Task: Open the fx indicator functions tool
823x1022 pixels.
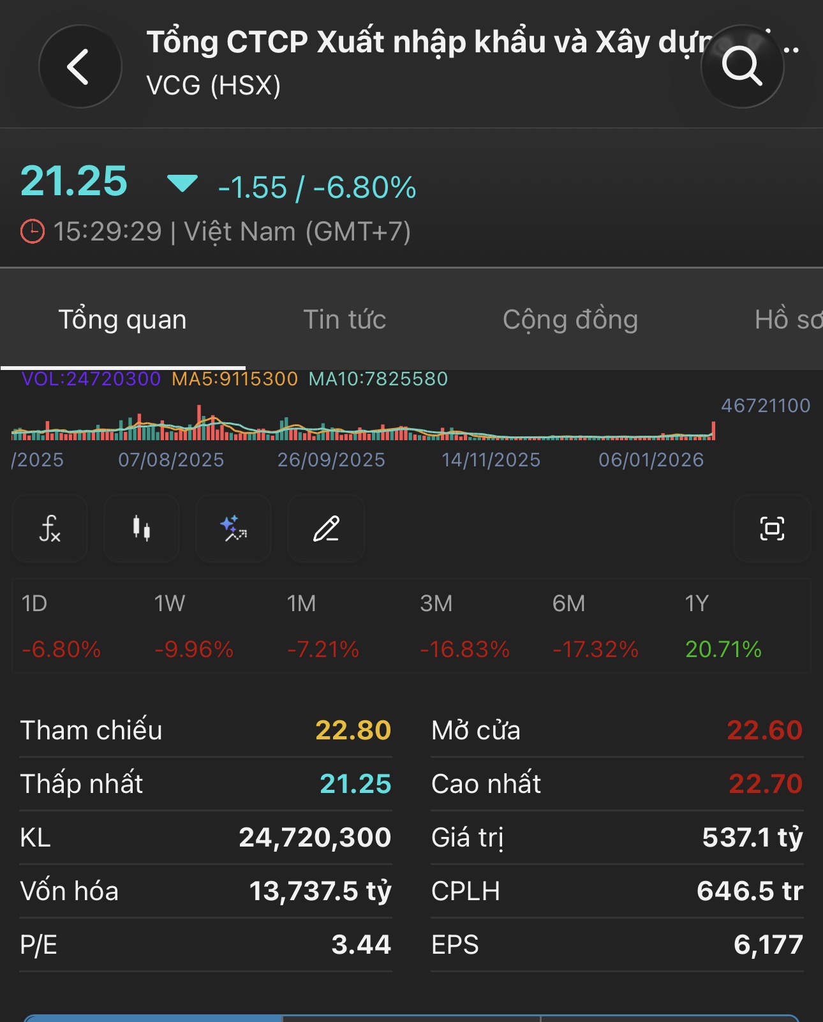Action: 50,529
